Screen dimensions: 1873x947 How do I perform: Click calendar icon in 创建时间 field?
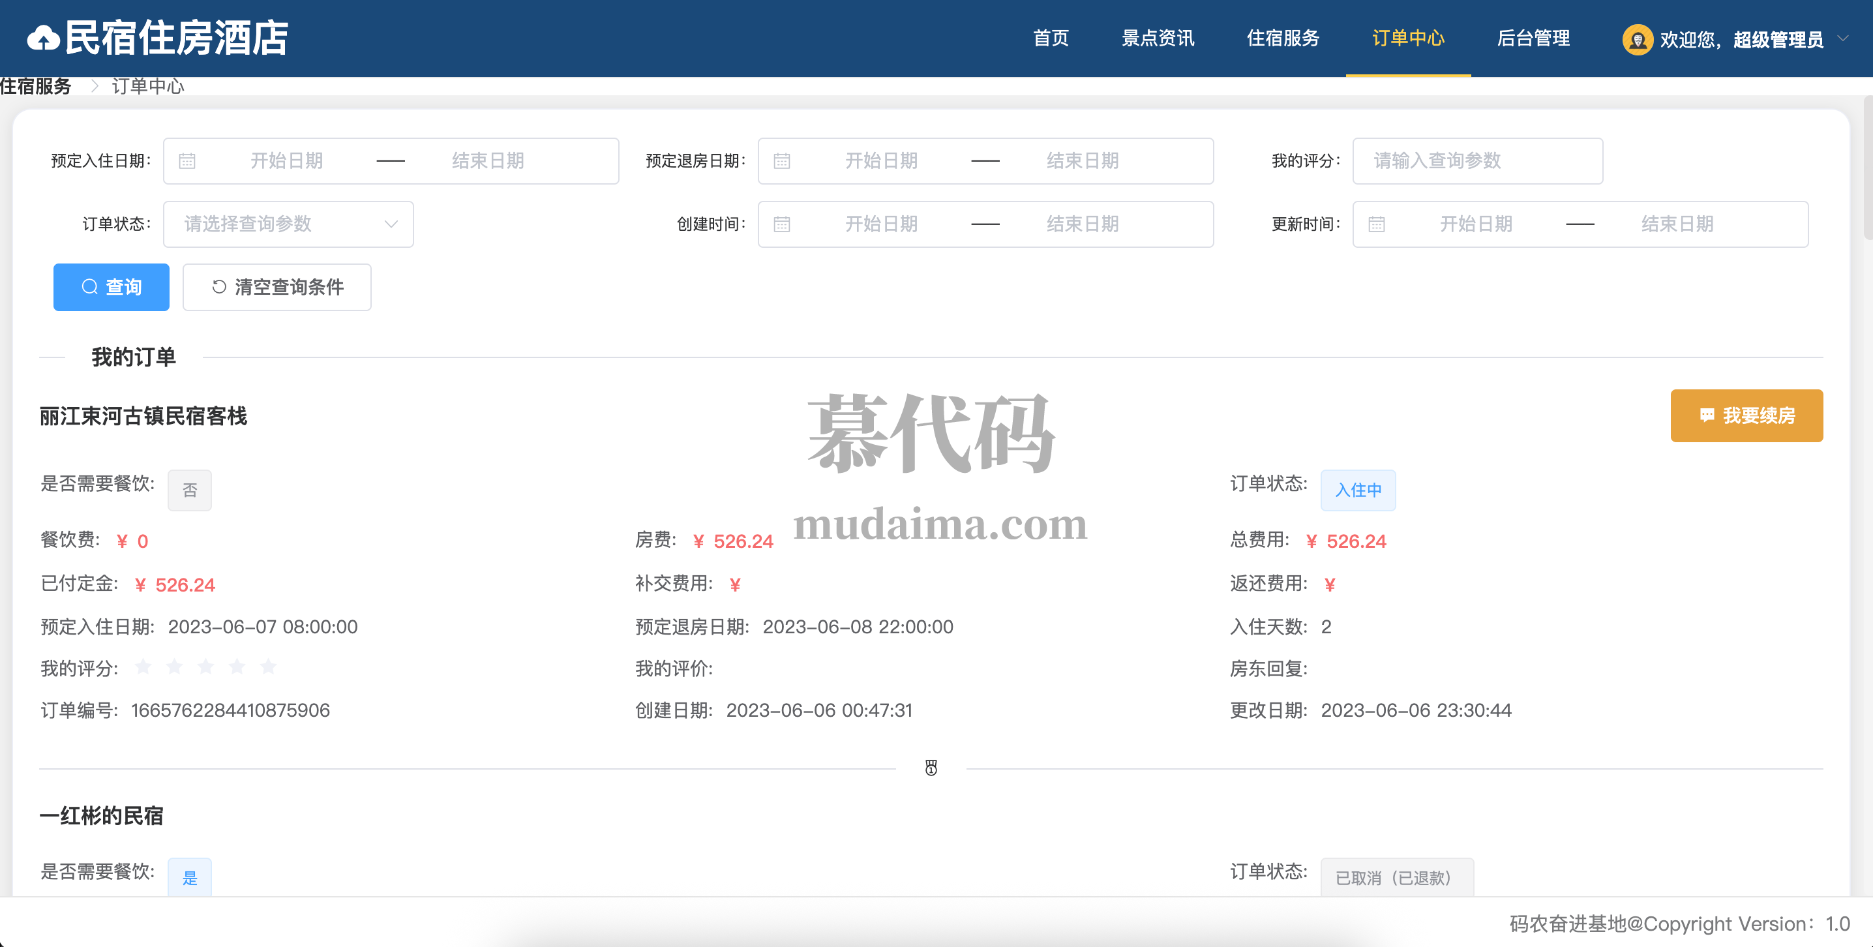click(782, 224)
